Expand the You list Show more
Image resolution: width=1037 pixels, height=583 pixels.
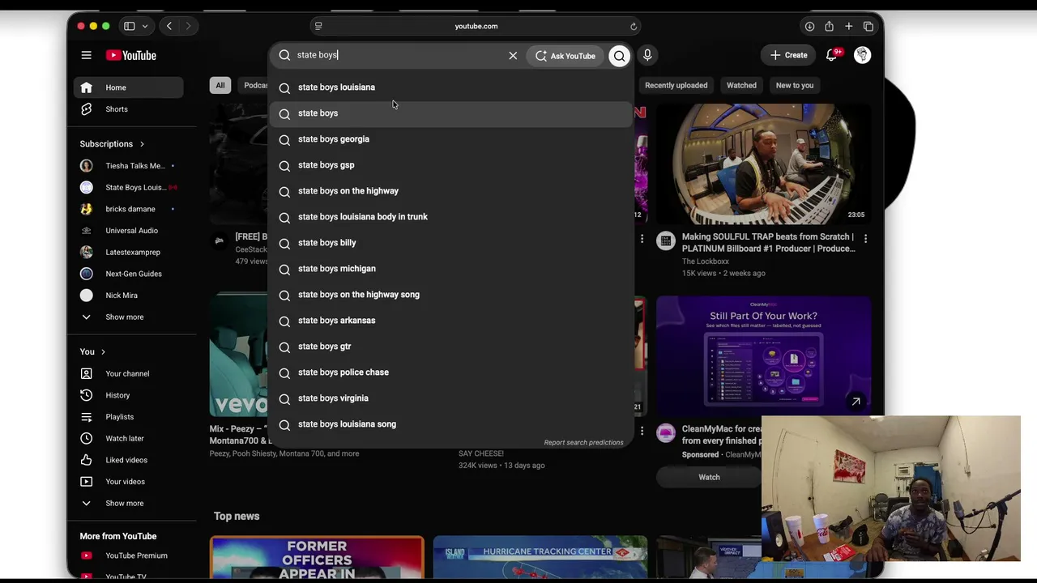[x=128, y=504]
